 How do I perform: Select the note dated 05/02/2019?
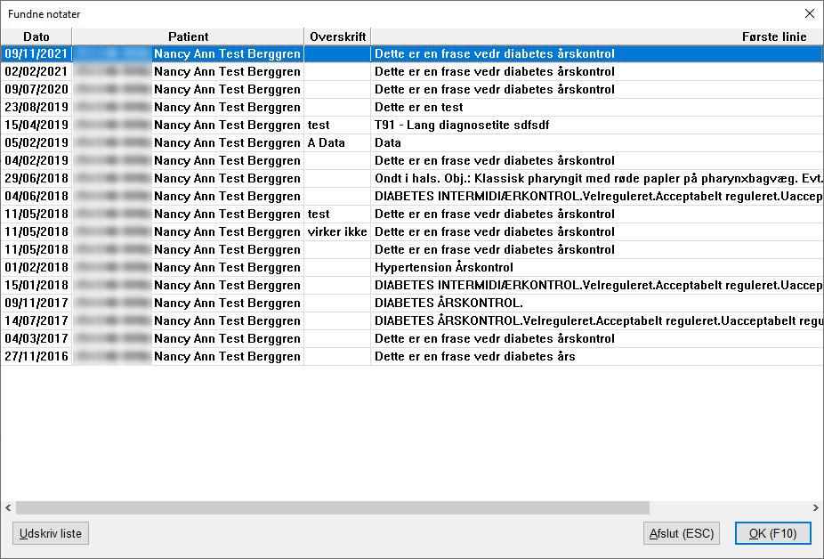point(412,142)
